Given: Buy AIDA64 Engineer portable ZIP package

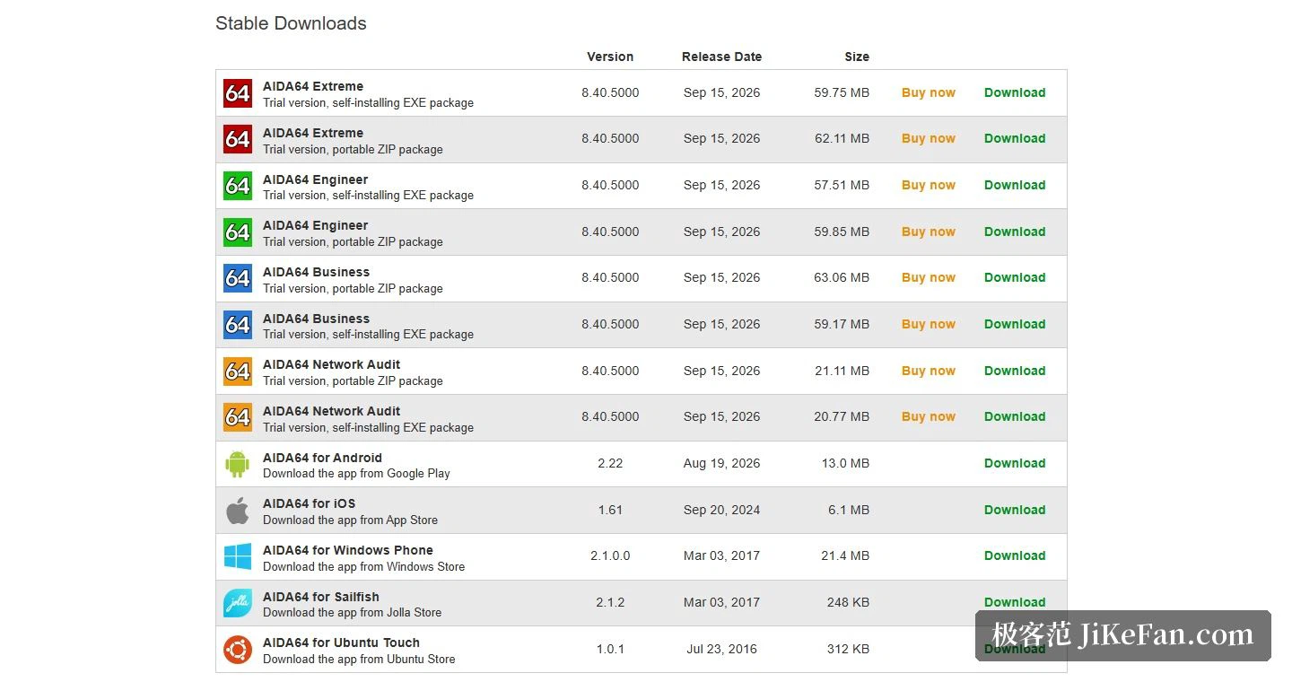Looking at the screenshot, I should click(x=929, y=232).
